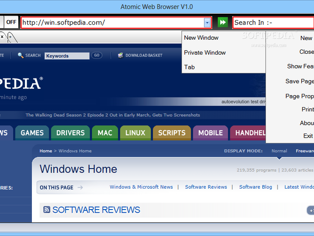314x236 pixels.
Task: Open the MOBILE category tab
Action: click(210, 133)
